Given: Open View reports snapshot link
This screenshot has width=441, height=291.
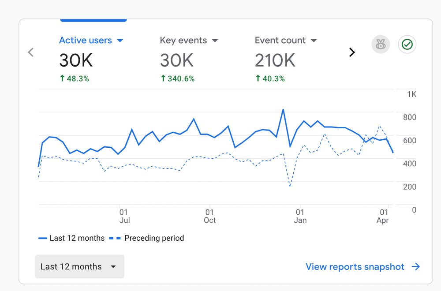Looking at the screenshot, I should 363,267.
